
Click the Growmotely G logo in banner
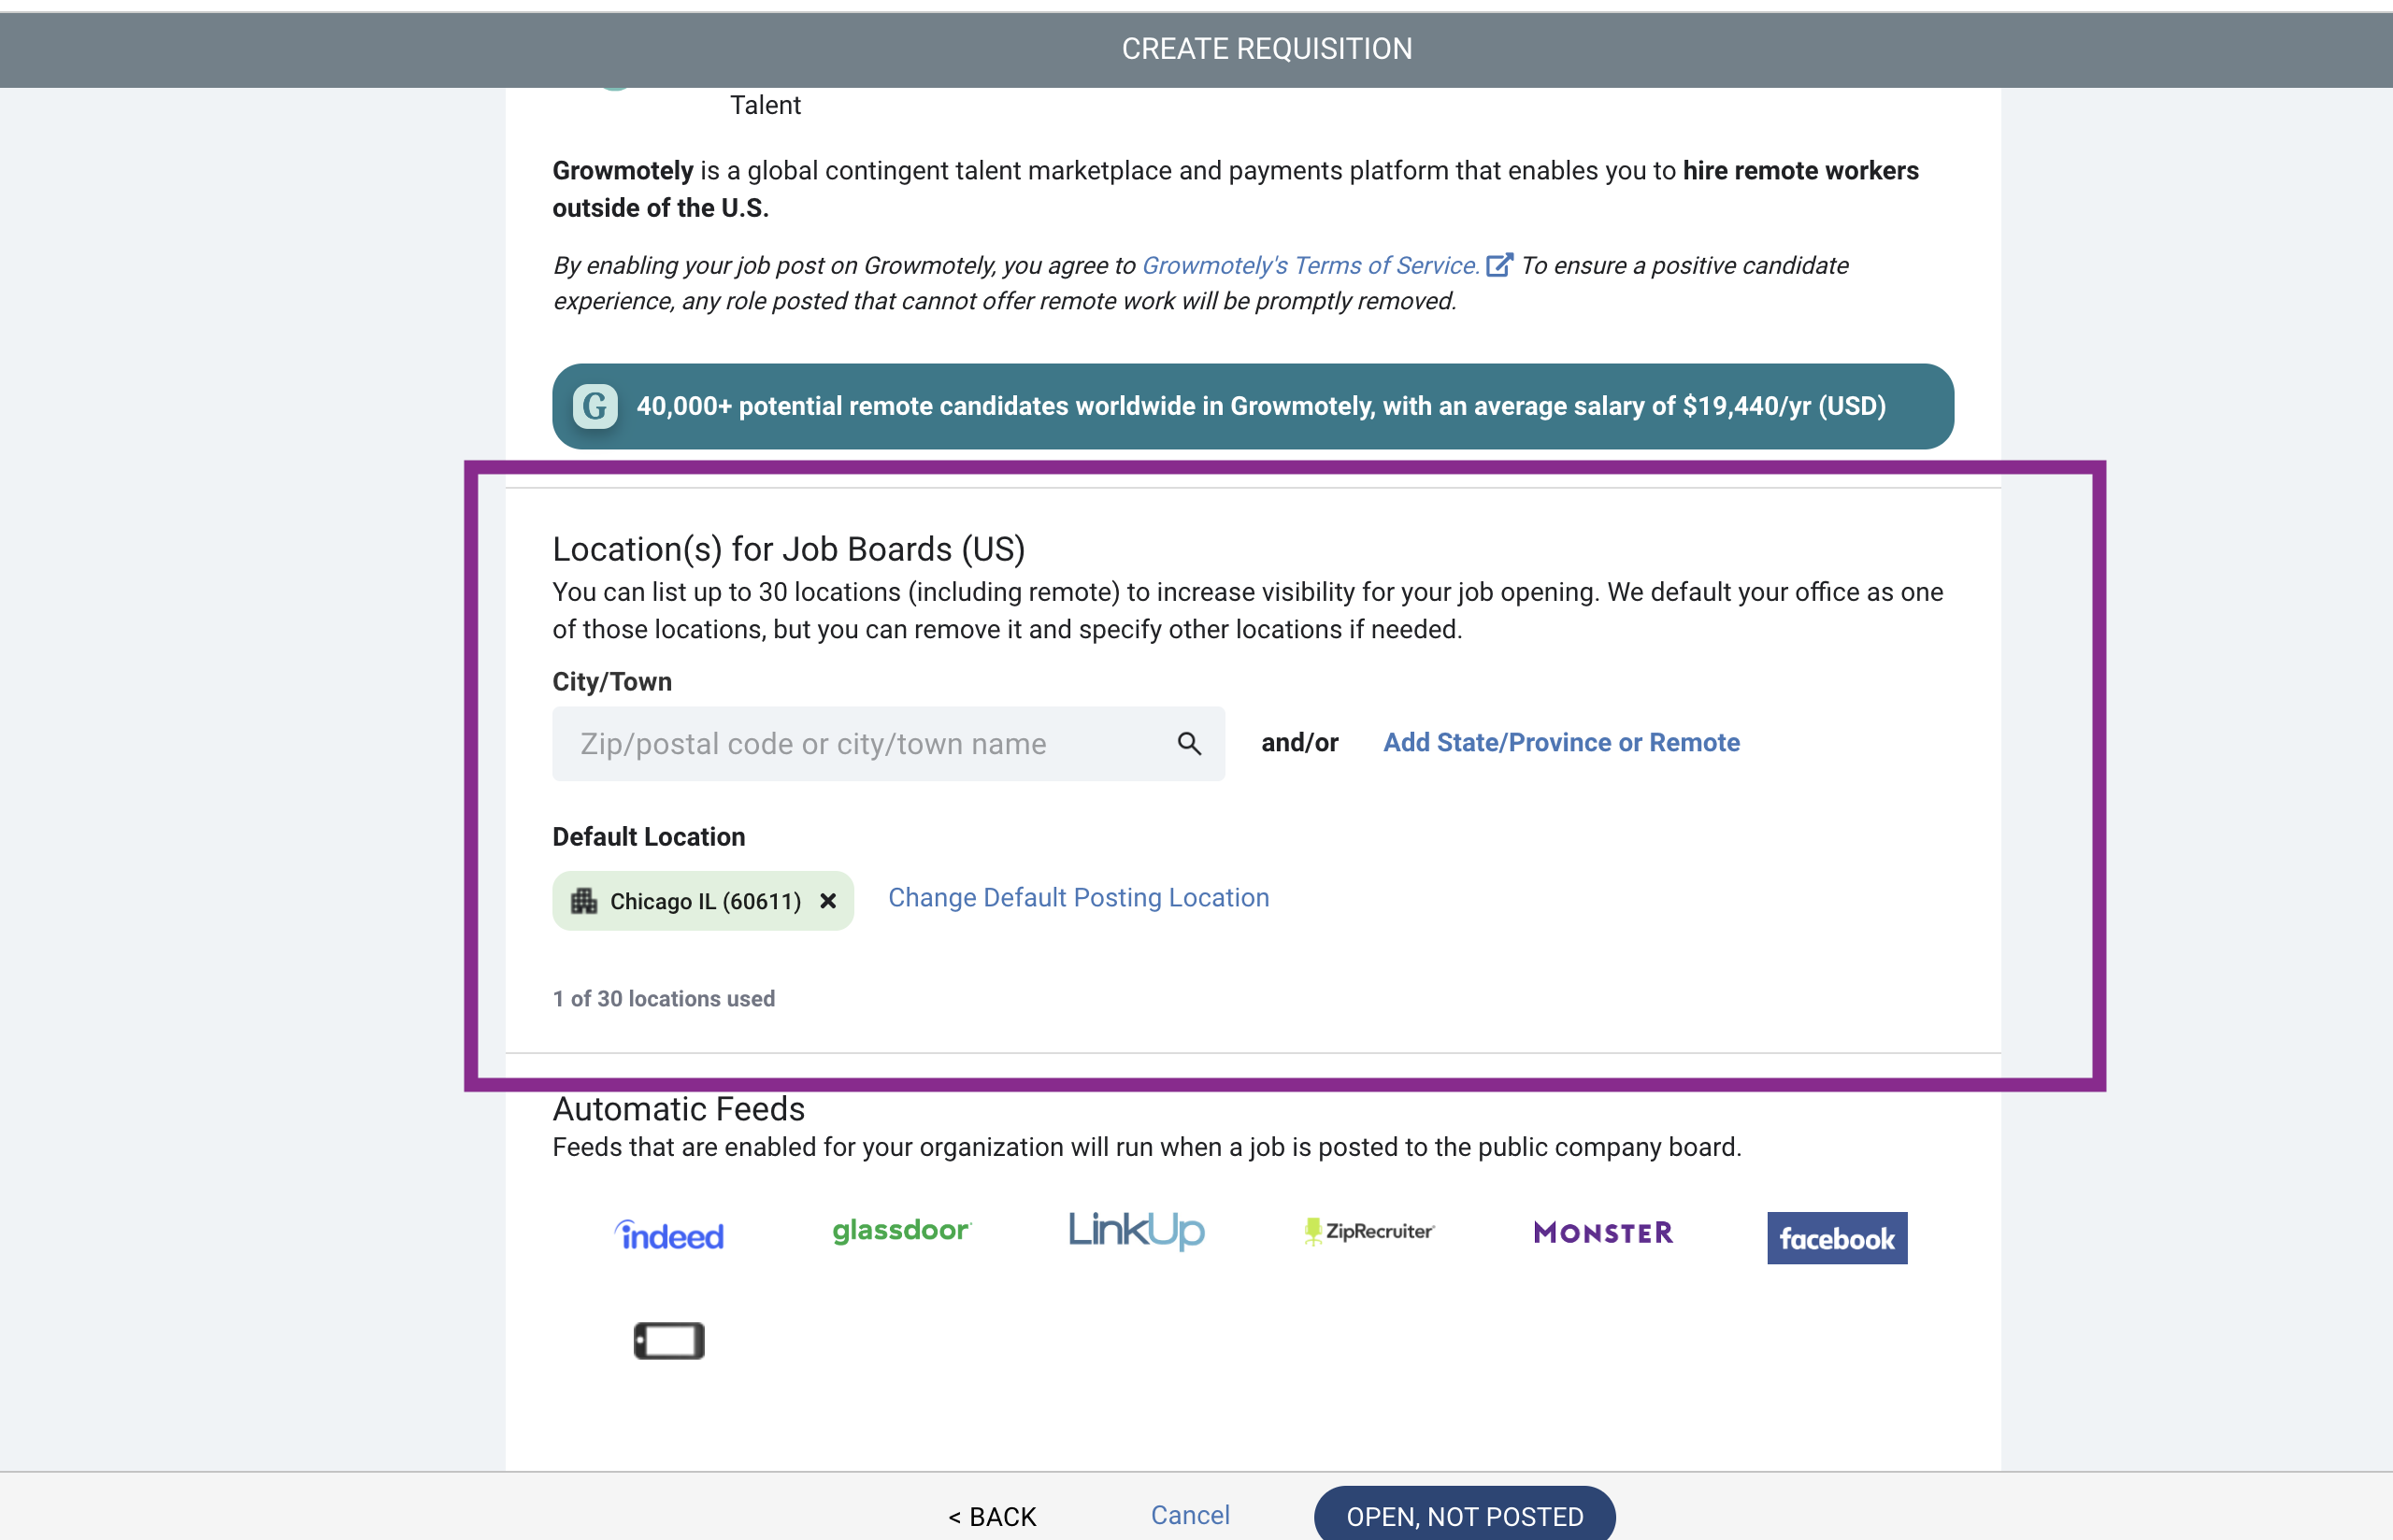click(x=595, y=406)
